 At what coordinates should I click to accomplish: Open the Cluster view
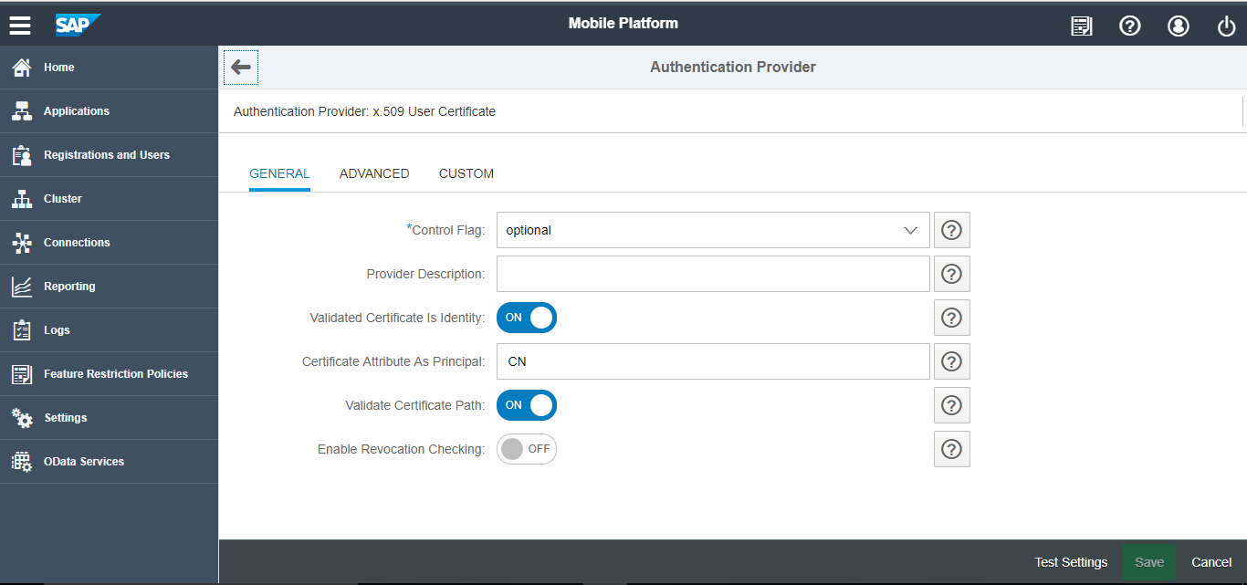pyautogui.click(x=62, y=198)
